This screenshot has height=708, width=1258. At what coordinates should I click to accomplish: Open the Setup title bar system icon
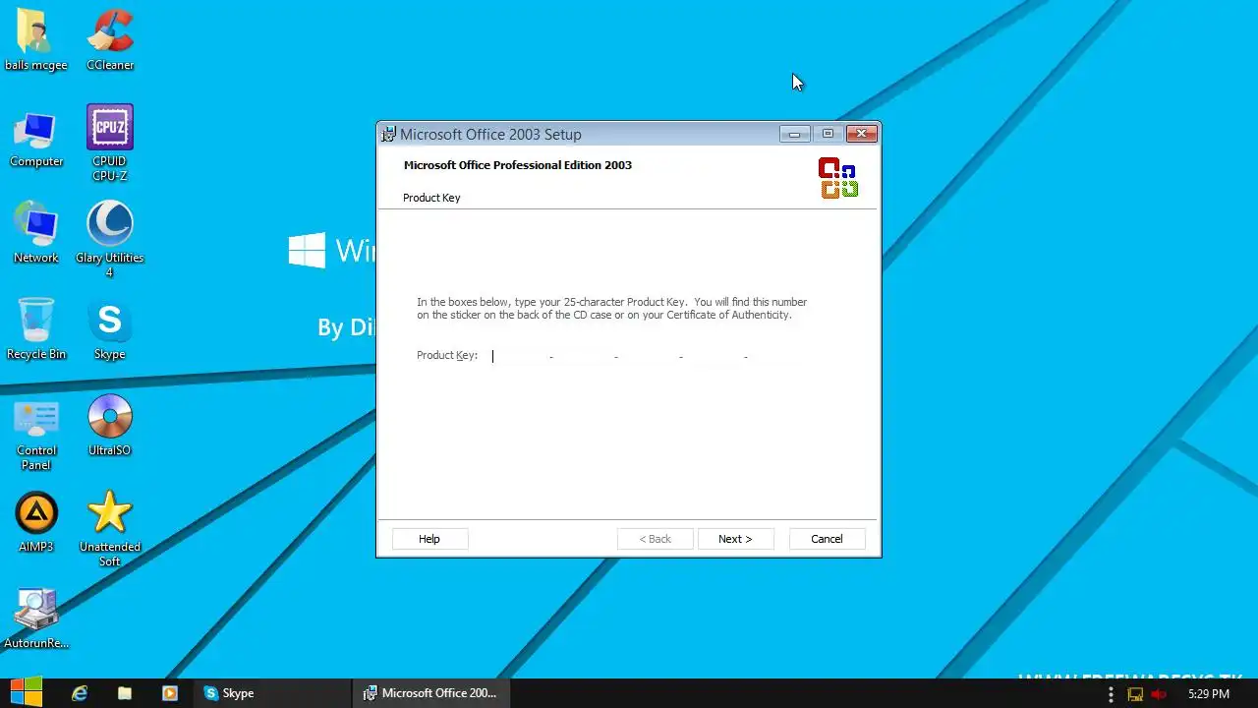point(389,134)
